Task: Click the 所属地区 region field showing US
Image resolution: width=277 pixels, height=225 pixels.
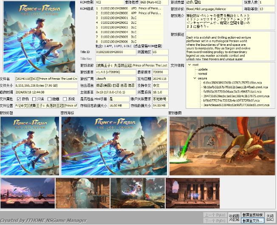Action: pos(160,52)
